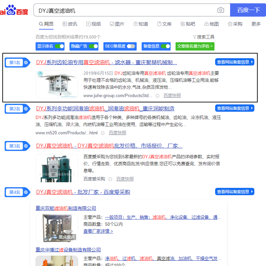Open 重庆华博 主营产品 description link
The height and width of the screenshot is (266, 266).
(163, 259)
